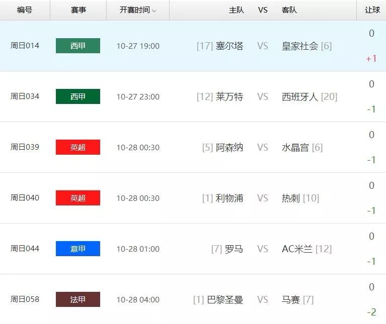Viewport: 386px width, 324px height.
Task: Select 0 handicap for 利物浦 match
Action: (372, 185)
